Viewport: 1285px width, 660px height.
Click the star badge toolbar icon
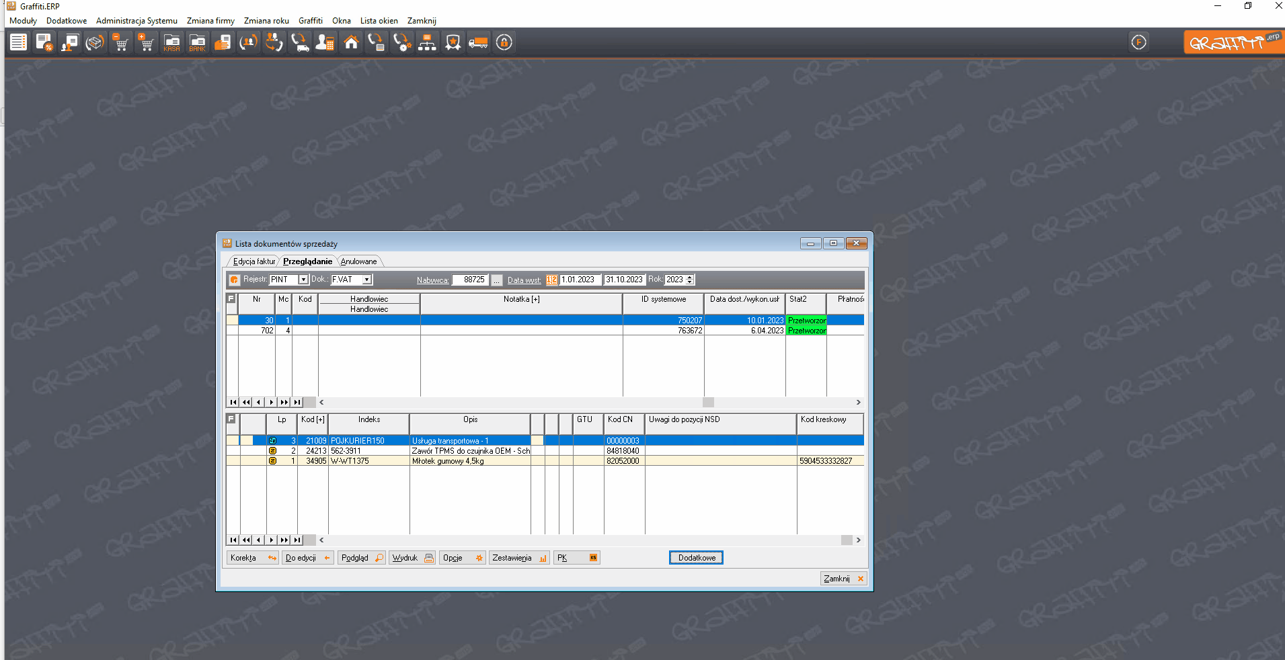[x=453, y=43]
